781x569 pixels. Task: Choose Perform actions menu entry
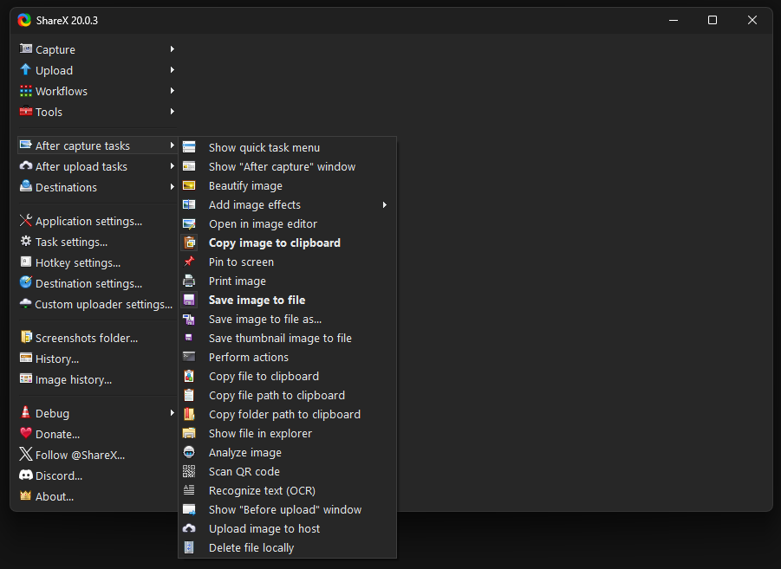click(288, 358)
